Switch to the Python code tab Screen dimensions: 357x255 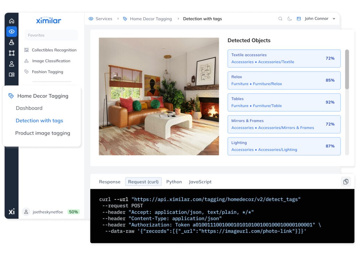(174, 182)
